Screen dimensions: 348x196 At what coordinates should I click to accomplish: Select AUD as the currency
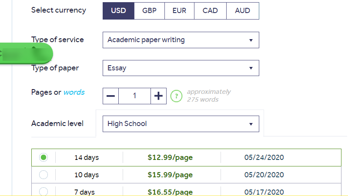(x=243, y=11)
